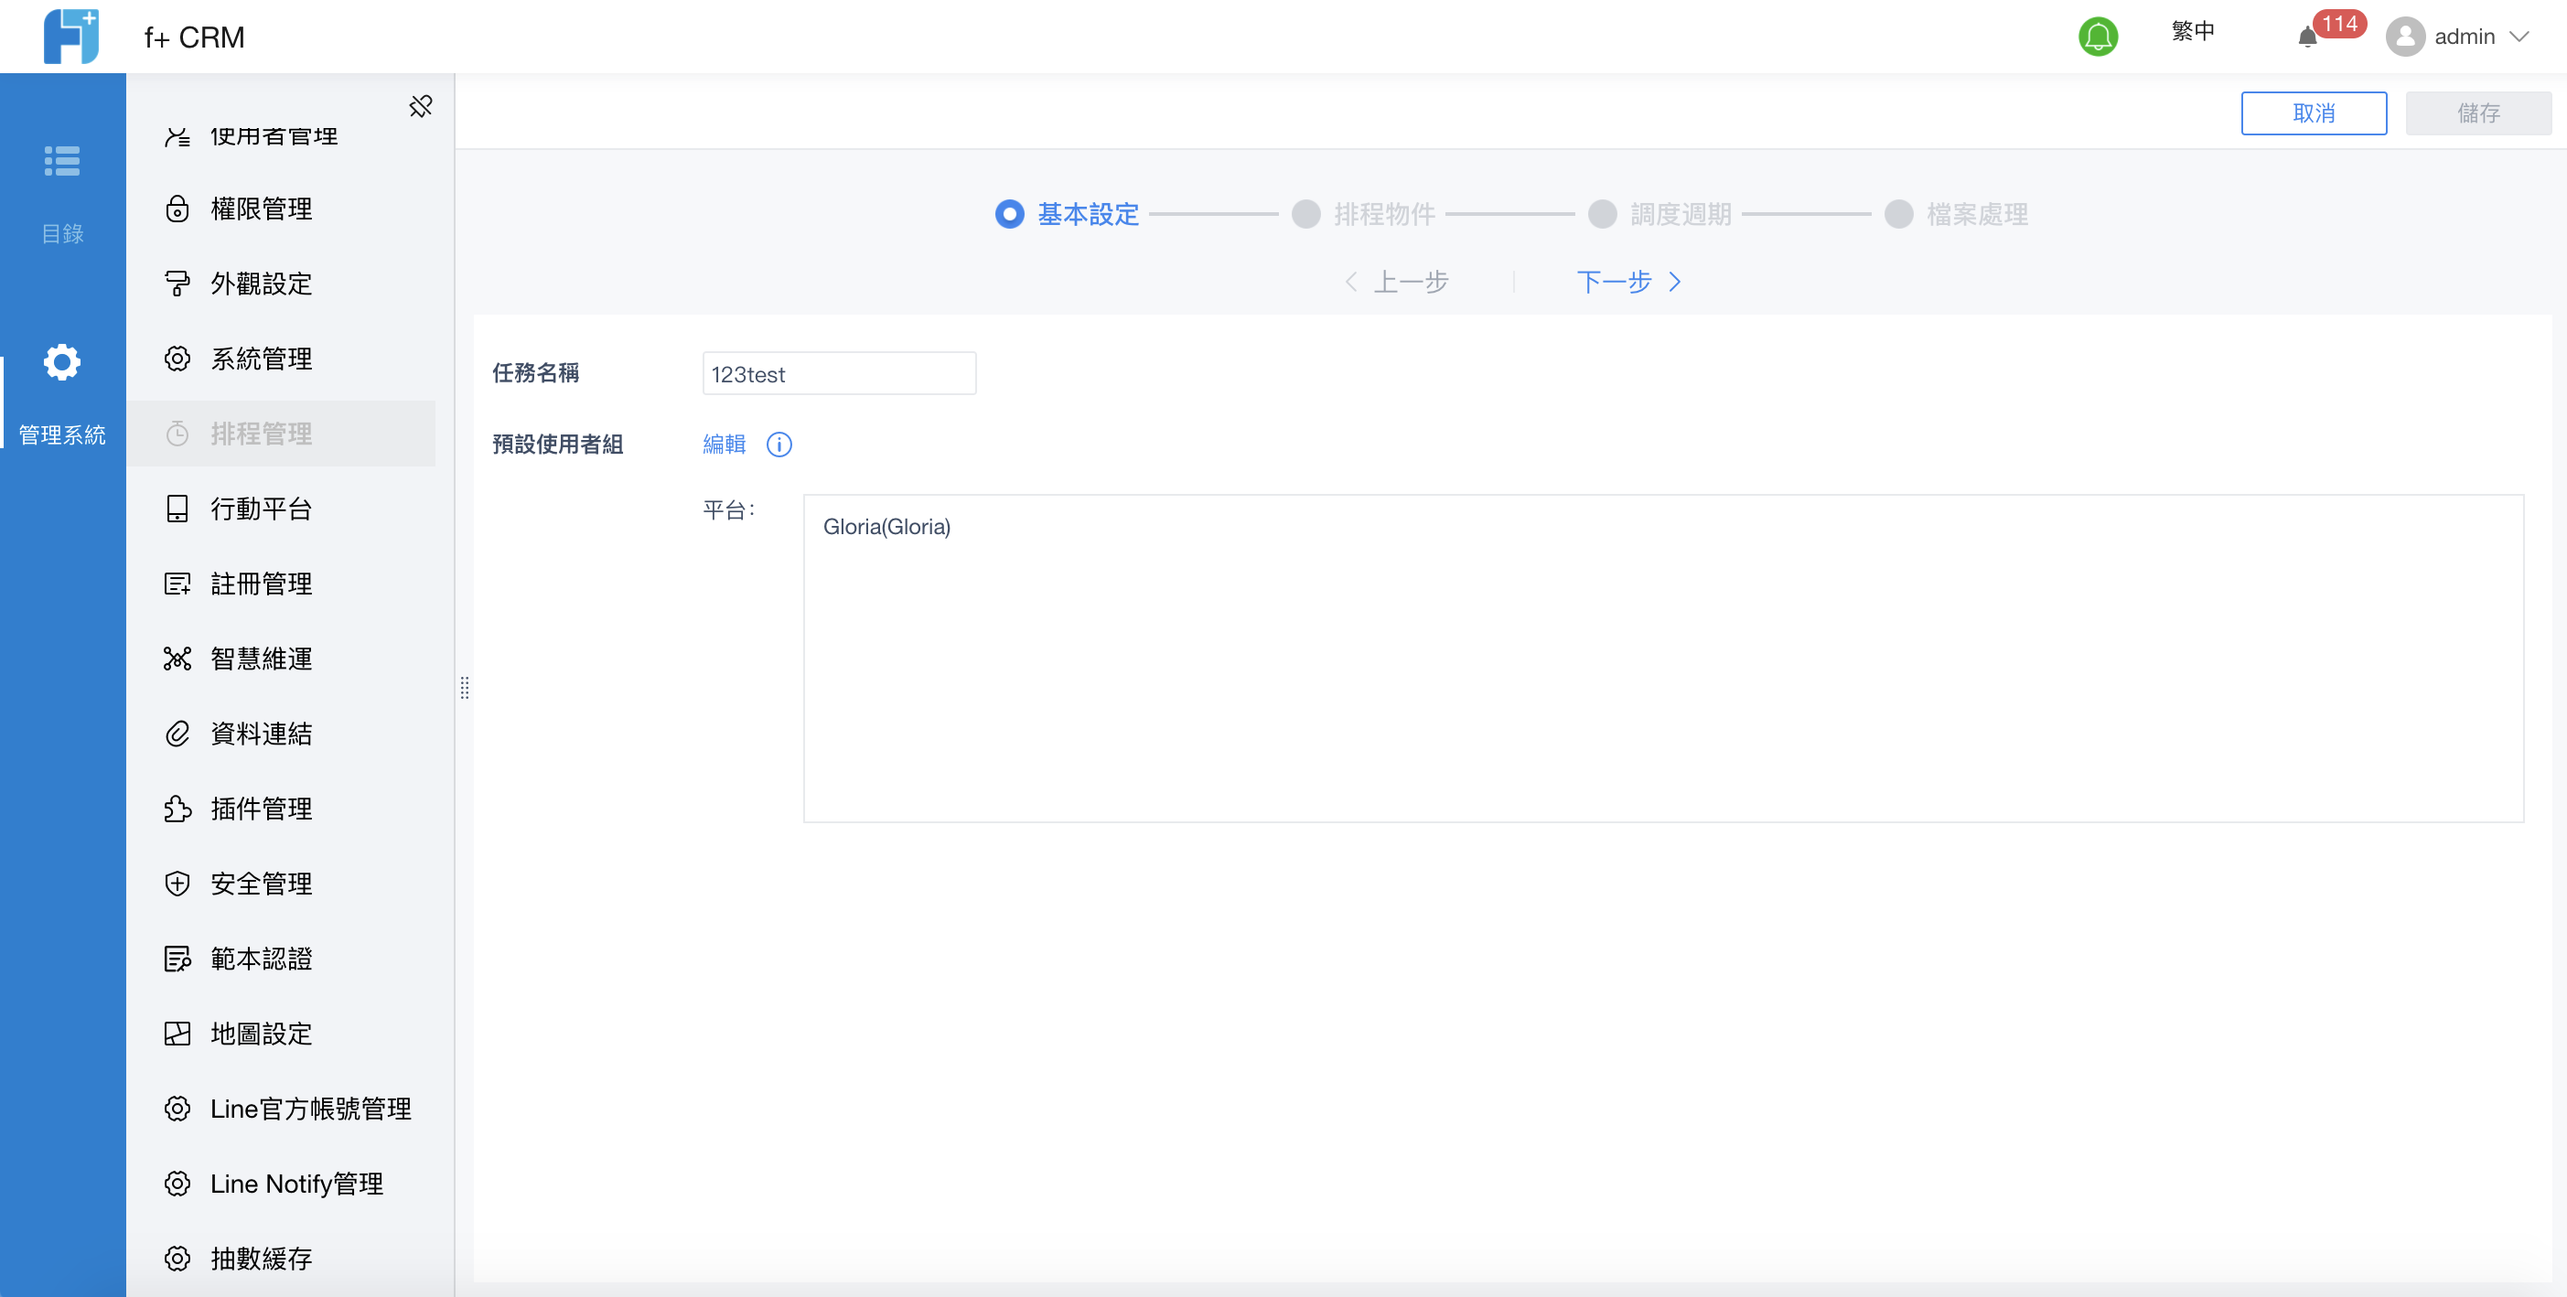Image resolution: width=2567 pixels, height=1297 pixels.
Task: Click the 儲存 button
Action: click(2477, 113)
